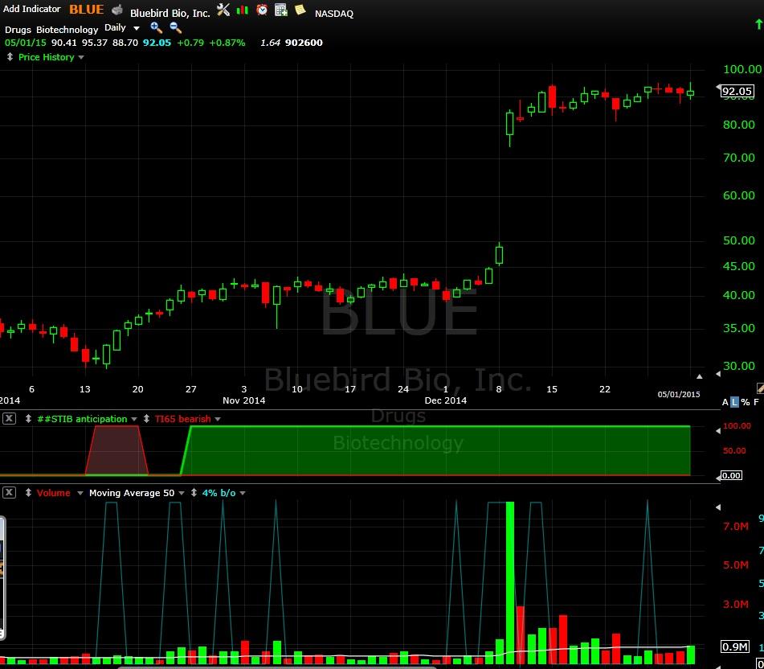
Task: Click the scale arrow next to 92.05
Action: pos(717,88)
